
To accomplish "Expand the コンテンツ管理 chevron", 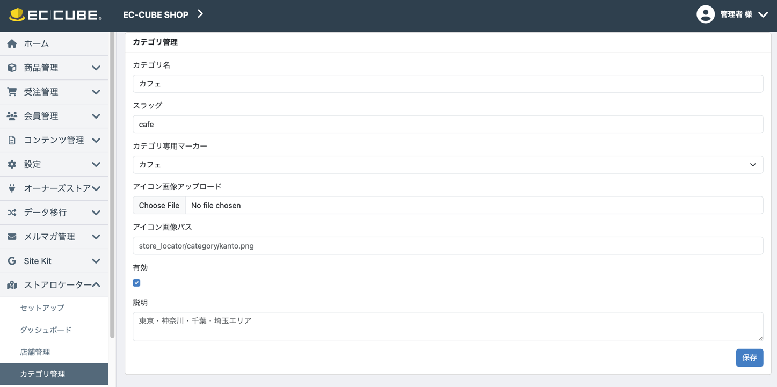I will (x=96, y=141).
